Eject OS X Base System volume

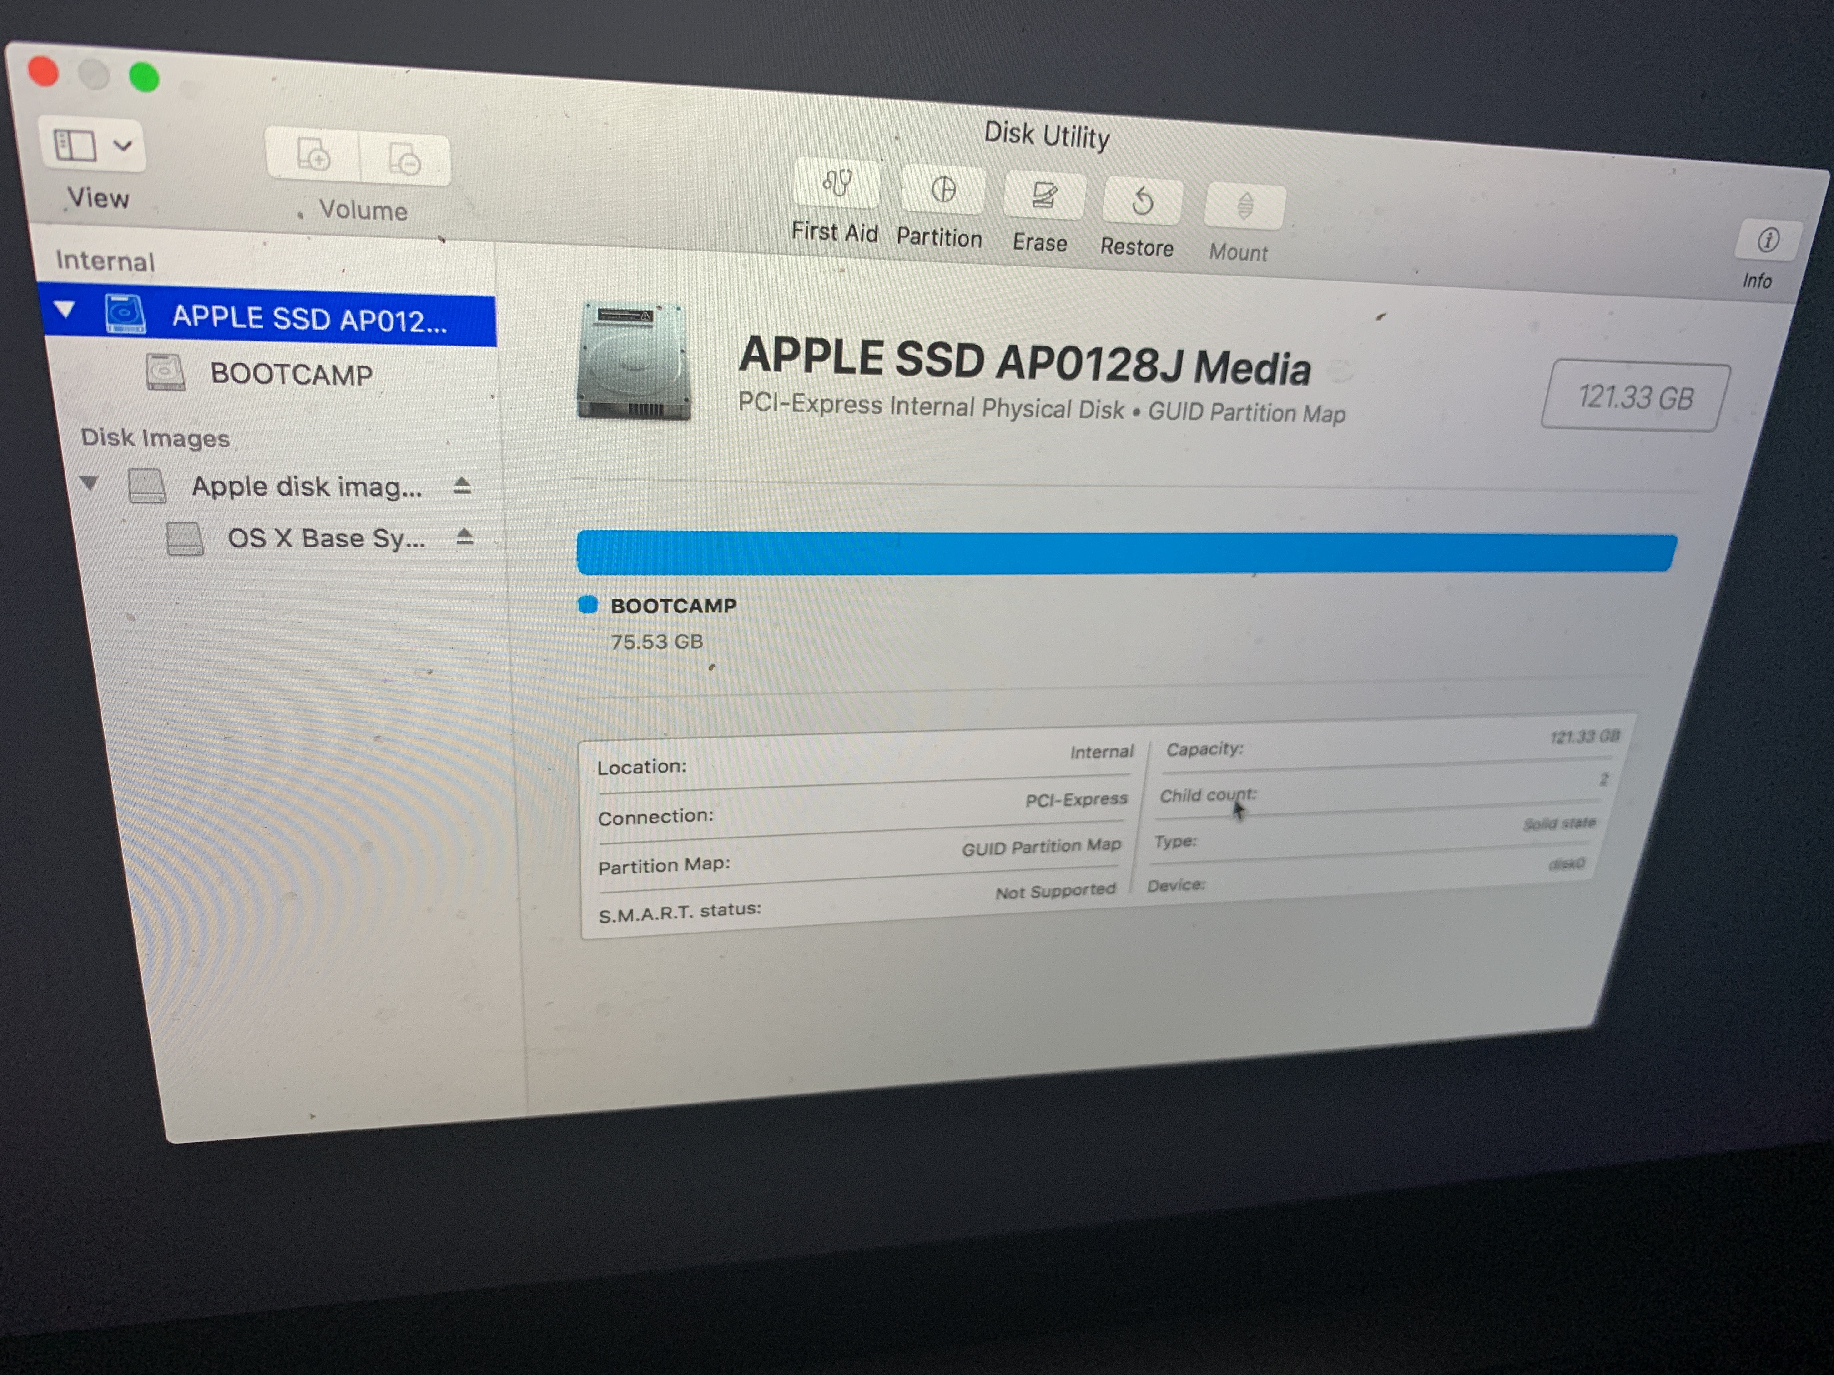[x=464, y=537]
